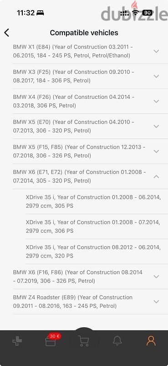168x366 pixels.
Task: Expand the BMW X6 (F16, F86) chevron
Action: [156, 277]
